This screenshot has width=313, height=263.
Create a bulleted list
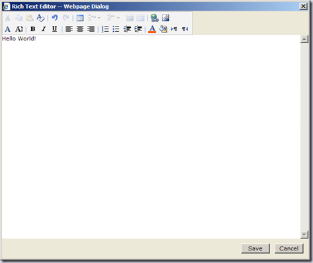(x=116, y=29)
